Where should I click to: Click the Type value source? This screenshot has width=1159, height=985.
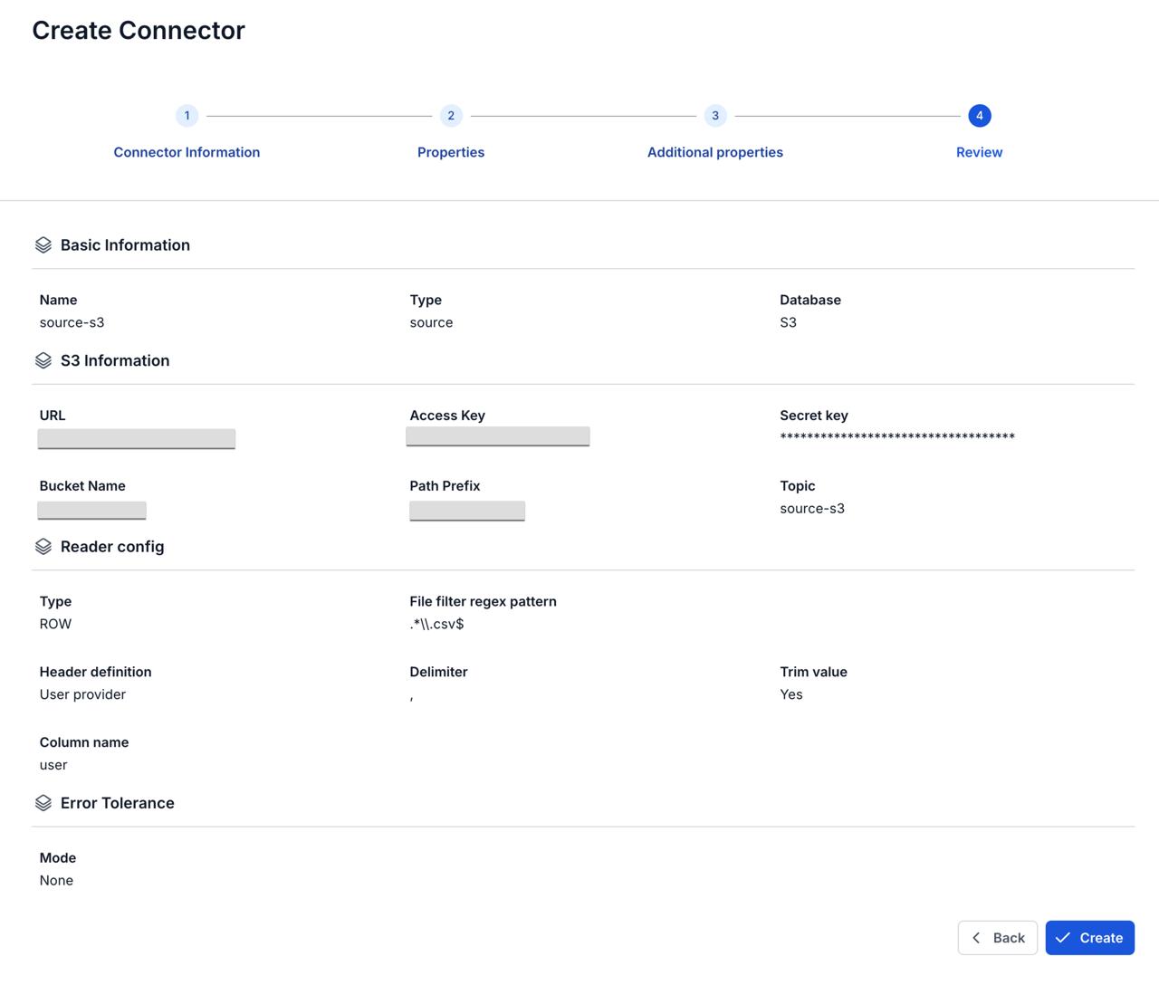click(431, 322)
